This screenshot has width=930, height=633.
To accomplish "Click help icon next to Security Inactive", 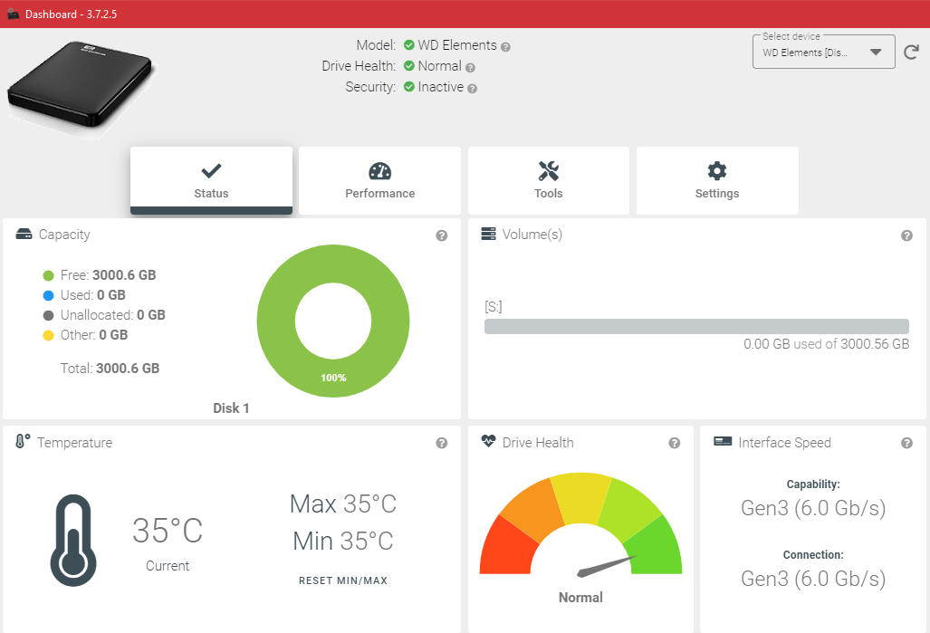I will click(472, 89).
